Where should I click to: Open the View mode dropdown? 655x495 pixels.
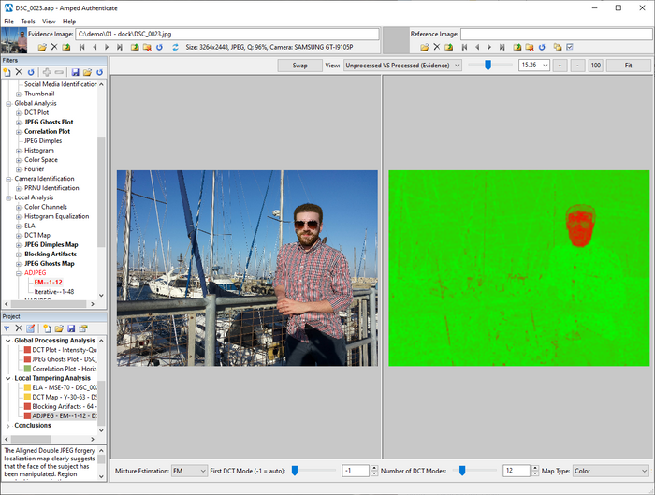point(402,66)
